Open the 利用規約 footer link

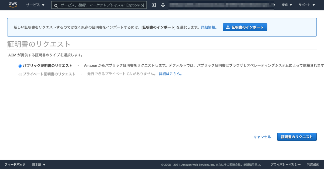tap(313, 164)
